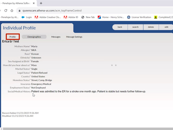
Task: Open a new browser tab with plus
Action: (x=41, y=3)
